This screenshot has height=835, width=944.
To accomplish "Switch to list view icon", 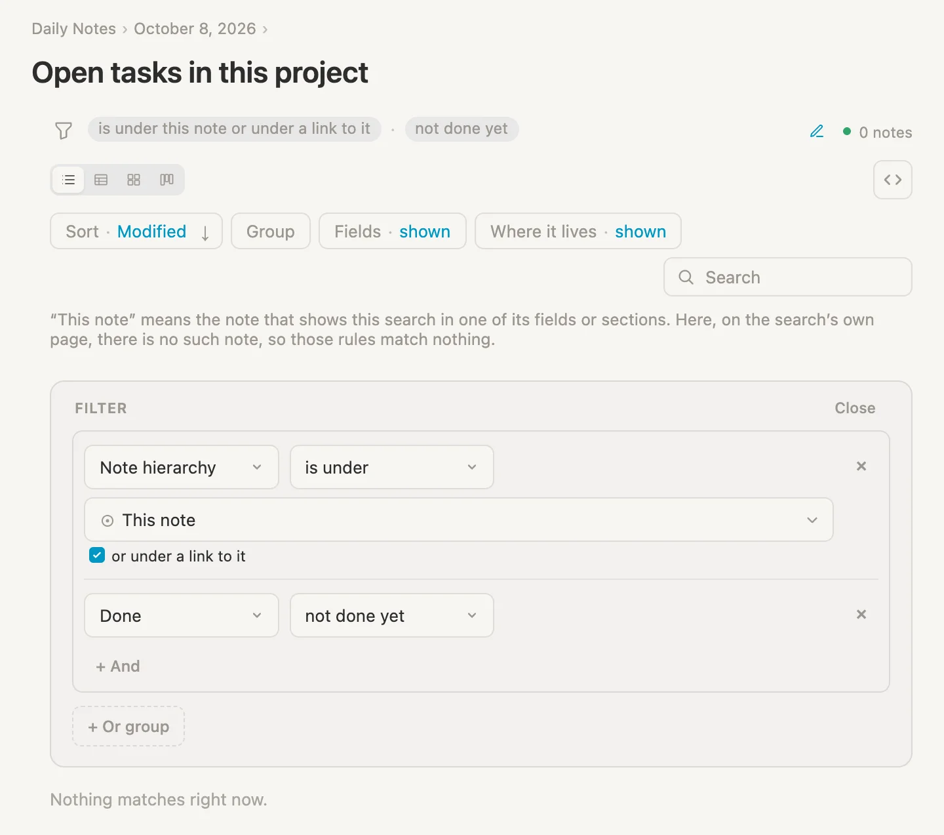I will pos(69,180).
